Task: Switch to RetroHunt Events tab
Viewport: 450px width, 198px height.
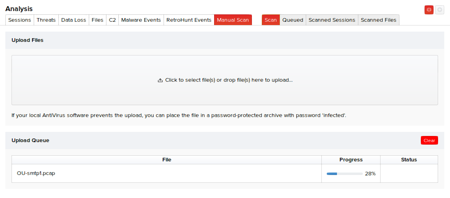Action: 189,20
